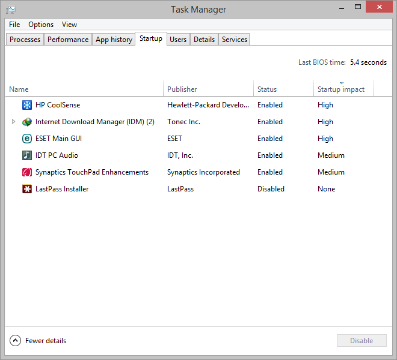397x360 pixels.
Task: Click the ESET Main GUI icon
Action: click(27, 139)
